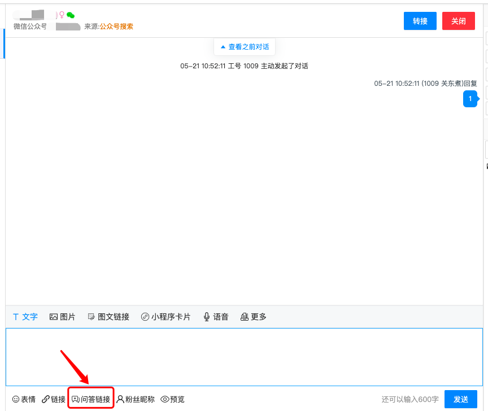Expand 查看之前对话 to view earlier conversations

coord(244,47)
